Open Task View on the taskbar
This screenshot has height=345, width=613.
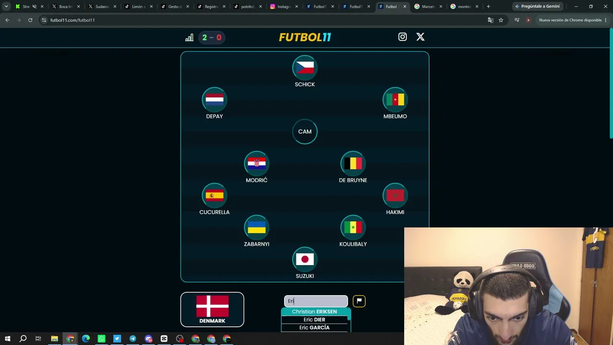[38, 339]
